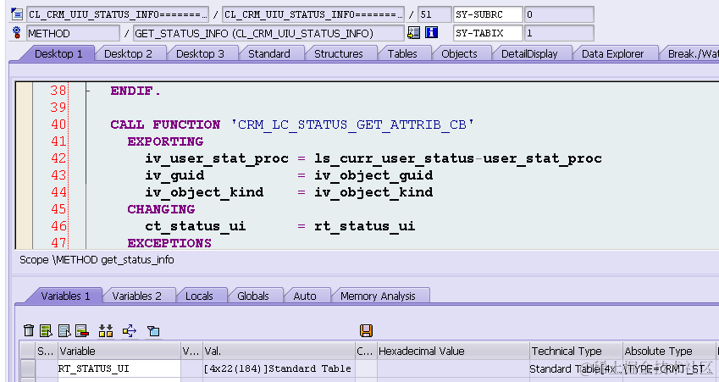Set breakpoint at line 40 number

58,125
